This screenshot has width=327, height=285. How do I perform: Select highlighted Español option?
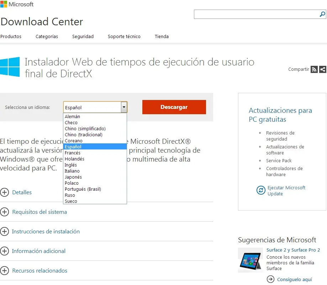[x=95, y=147]
